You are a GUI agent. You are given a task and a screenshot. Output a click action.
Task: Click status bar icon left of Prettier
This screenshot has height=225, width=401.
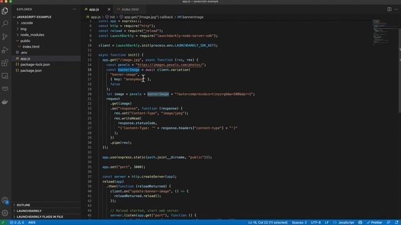click(x=360, y=222)
